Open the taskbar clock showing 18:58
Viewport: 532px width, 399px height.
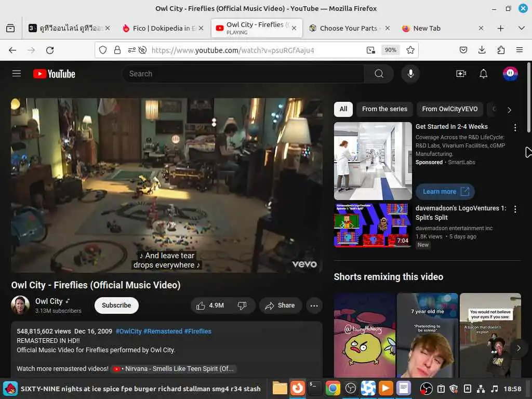(512, 389)
